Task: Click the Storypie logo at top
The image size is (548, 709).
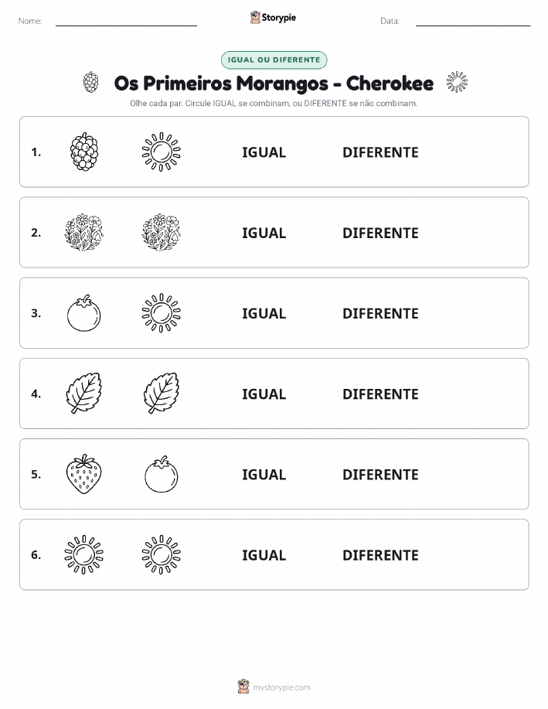Action: [273, 18]
